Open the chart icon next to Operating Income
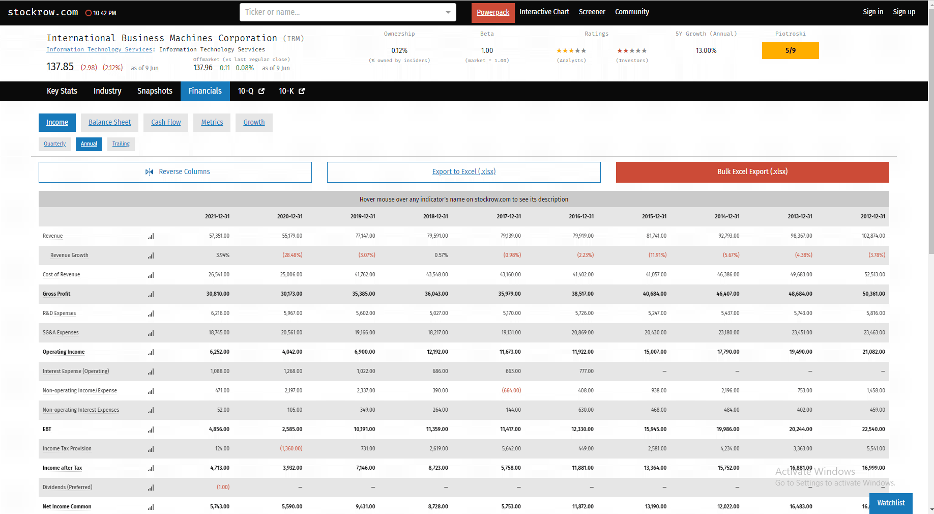 [x=151, y=352]
